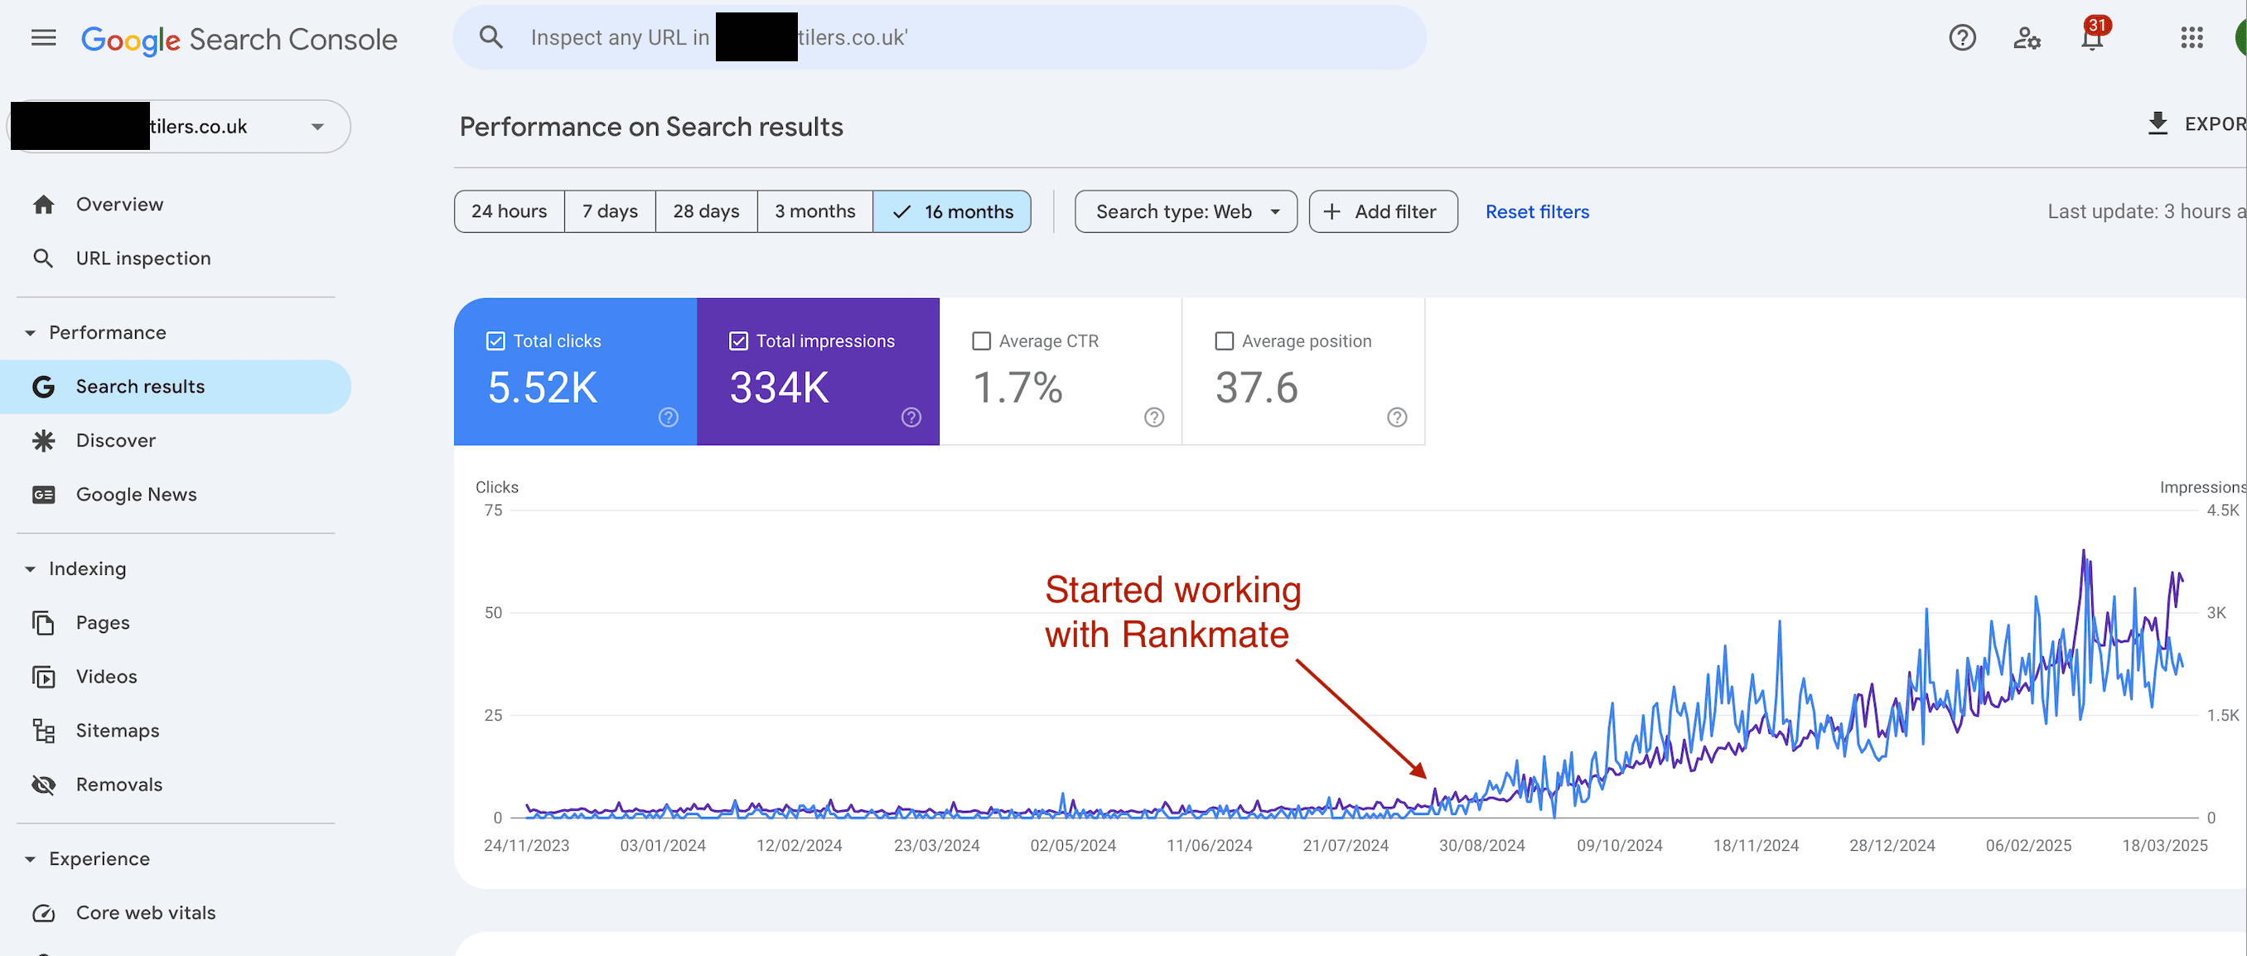The image size is (2247, 956).
Task: Open the Removals report
Action: pos(118,785)
